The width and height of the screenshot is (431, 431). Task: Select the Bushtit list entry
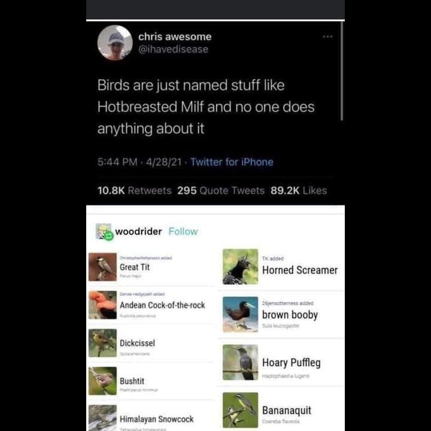(x=151, y=381)
